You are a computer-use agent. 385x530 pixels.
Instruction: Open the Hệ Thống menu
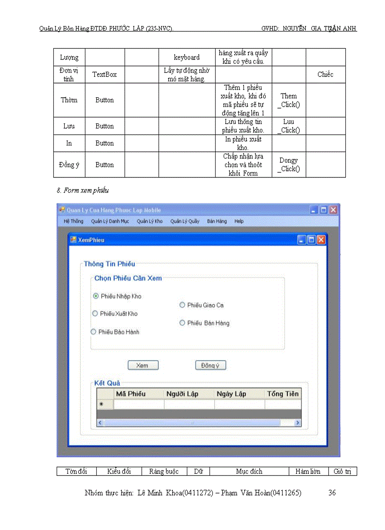point(73,221)
